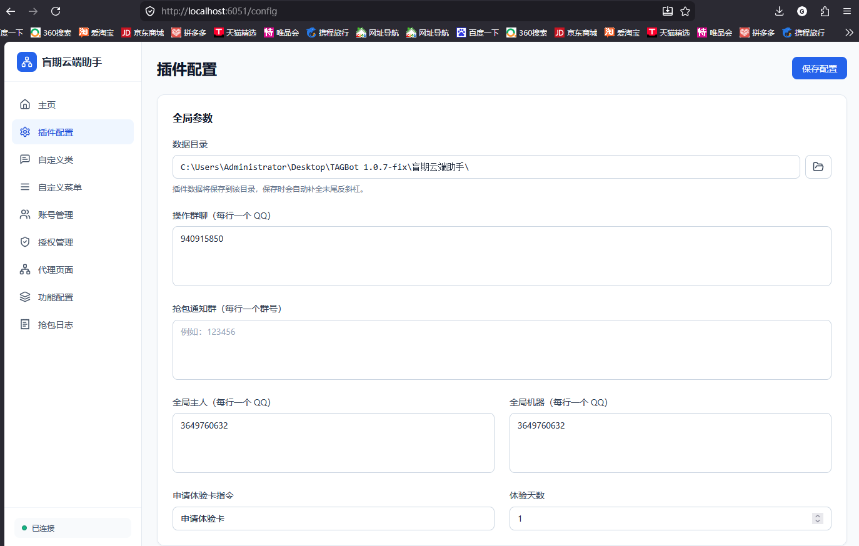Open folder browse button for 数据目录
The image size is (859, 546).
click(x=818, y=167)
